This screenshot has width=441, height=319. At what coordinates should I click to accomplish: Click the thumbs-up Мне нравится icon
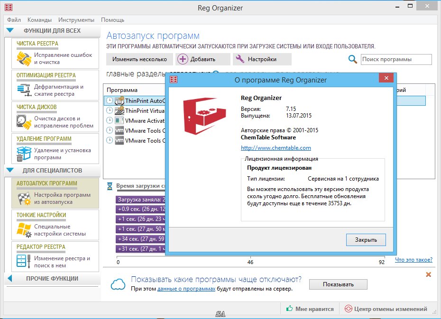[289, 308]
